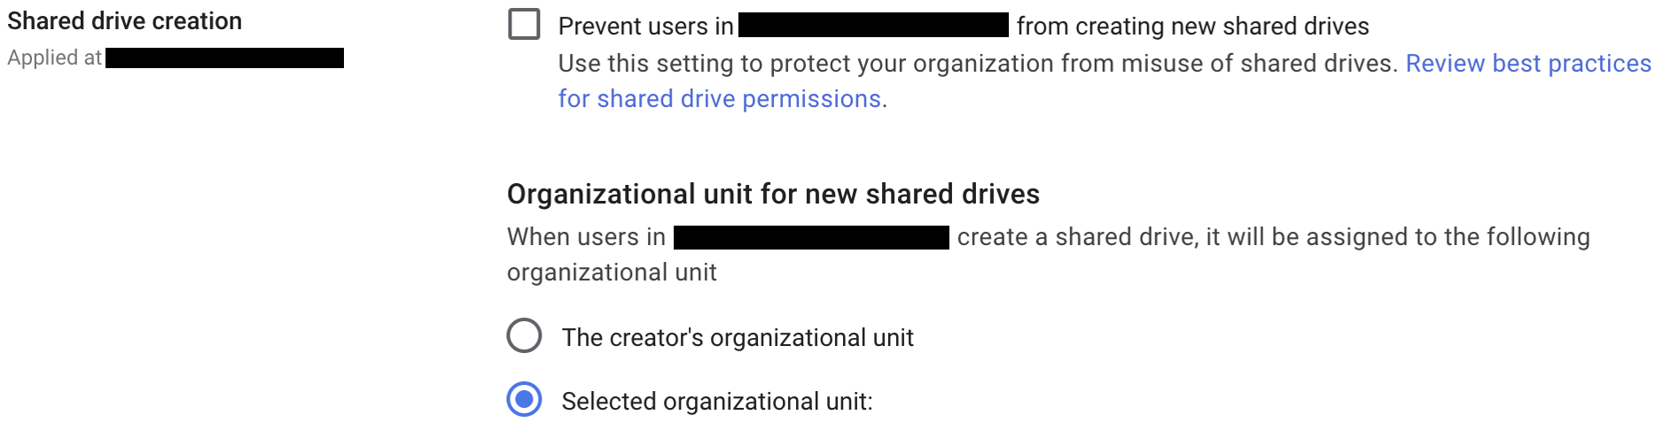Click the 'Shared drive creation' section heading
The width and height of the screenshot is (1663, 438).
[x=125, y=21]
